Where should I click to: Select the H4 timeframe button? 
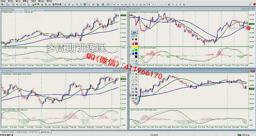click(x=133, y=4)
